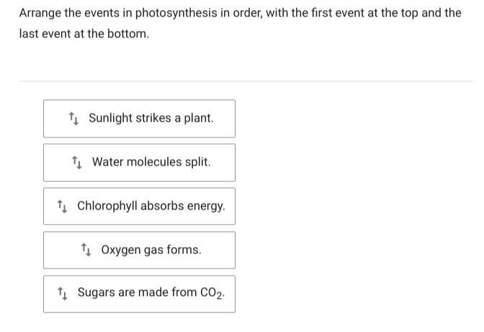Click the drag handle arrows next to Chlorophyll absorbs energy

(x=62, y=206)
